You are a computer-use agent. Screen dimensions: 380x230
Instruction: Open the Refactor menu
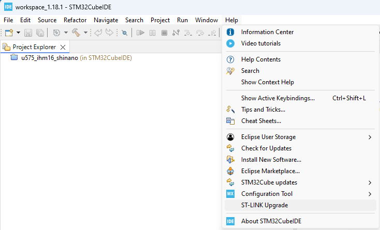click(75, 20)
